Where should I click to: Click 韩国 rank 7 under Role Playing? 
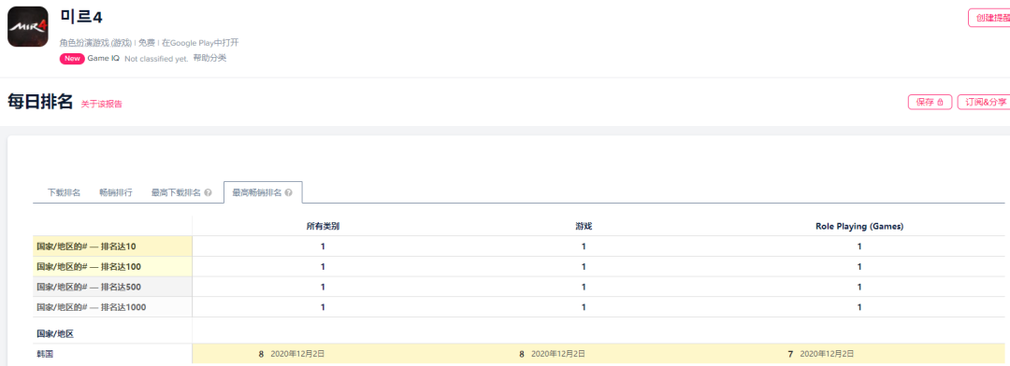(790, 354)
